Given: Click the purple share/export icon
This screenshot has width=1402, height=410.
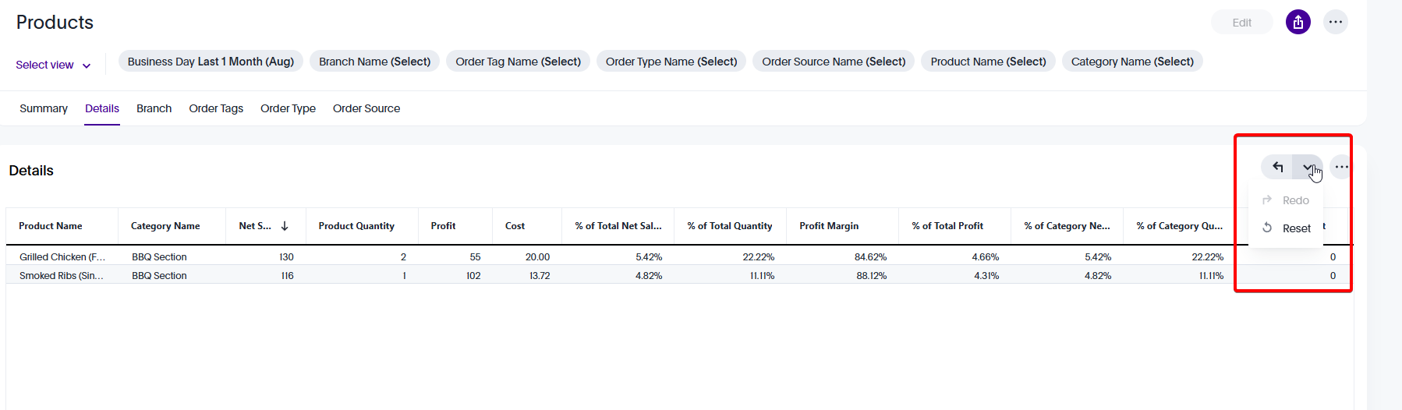Looking at the screenshot, I should coord(1298,23).
